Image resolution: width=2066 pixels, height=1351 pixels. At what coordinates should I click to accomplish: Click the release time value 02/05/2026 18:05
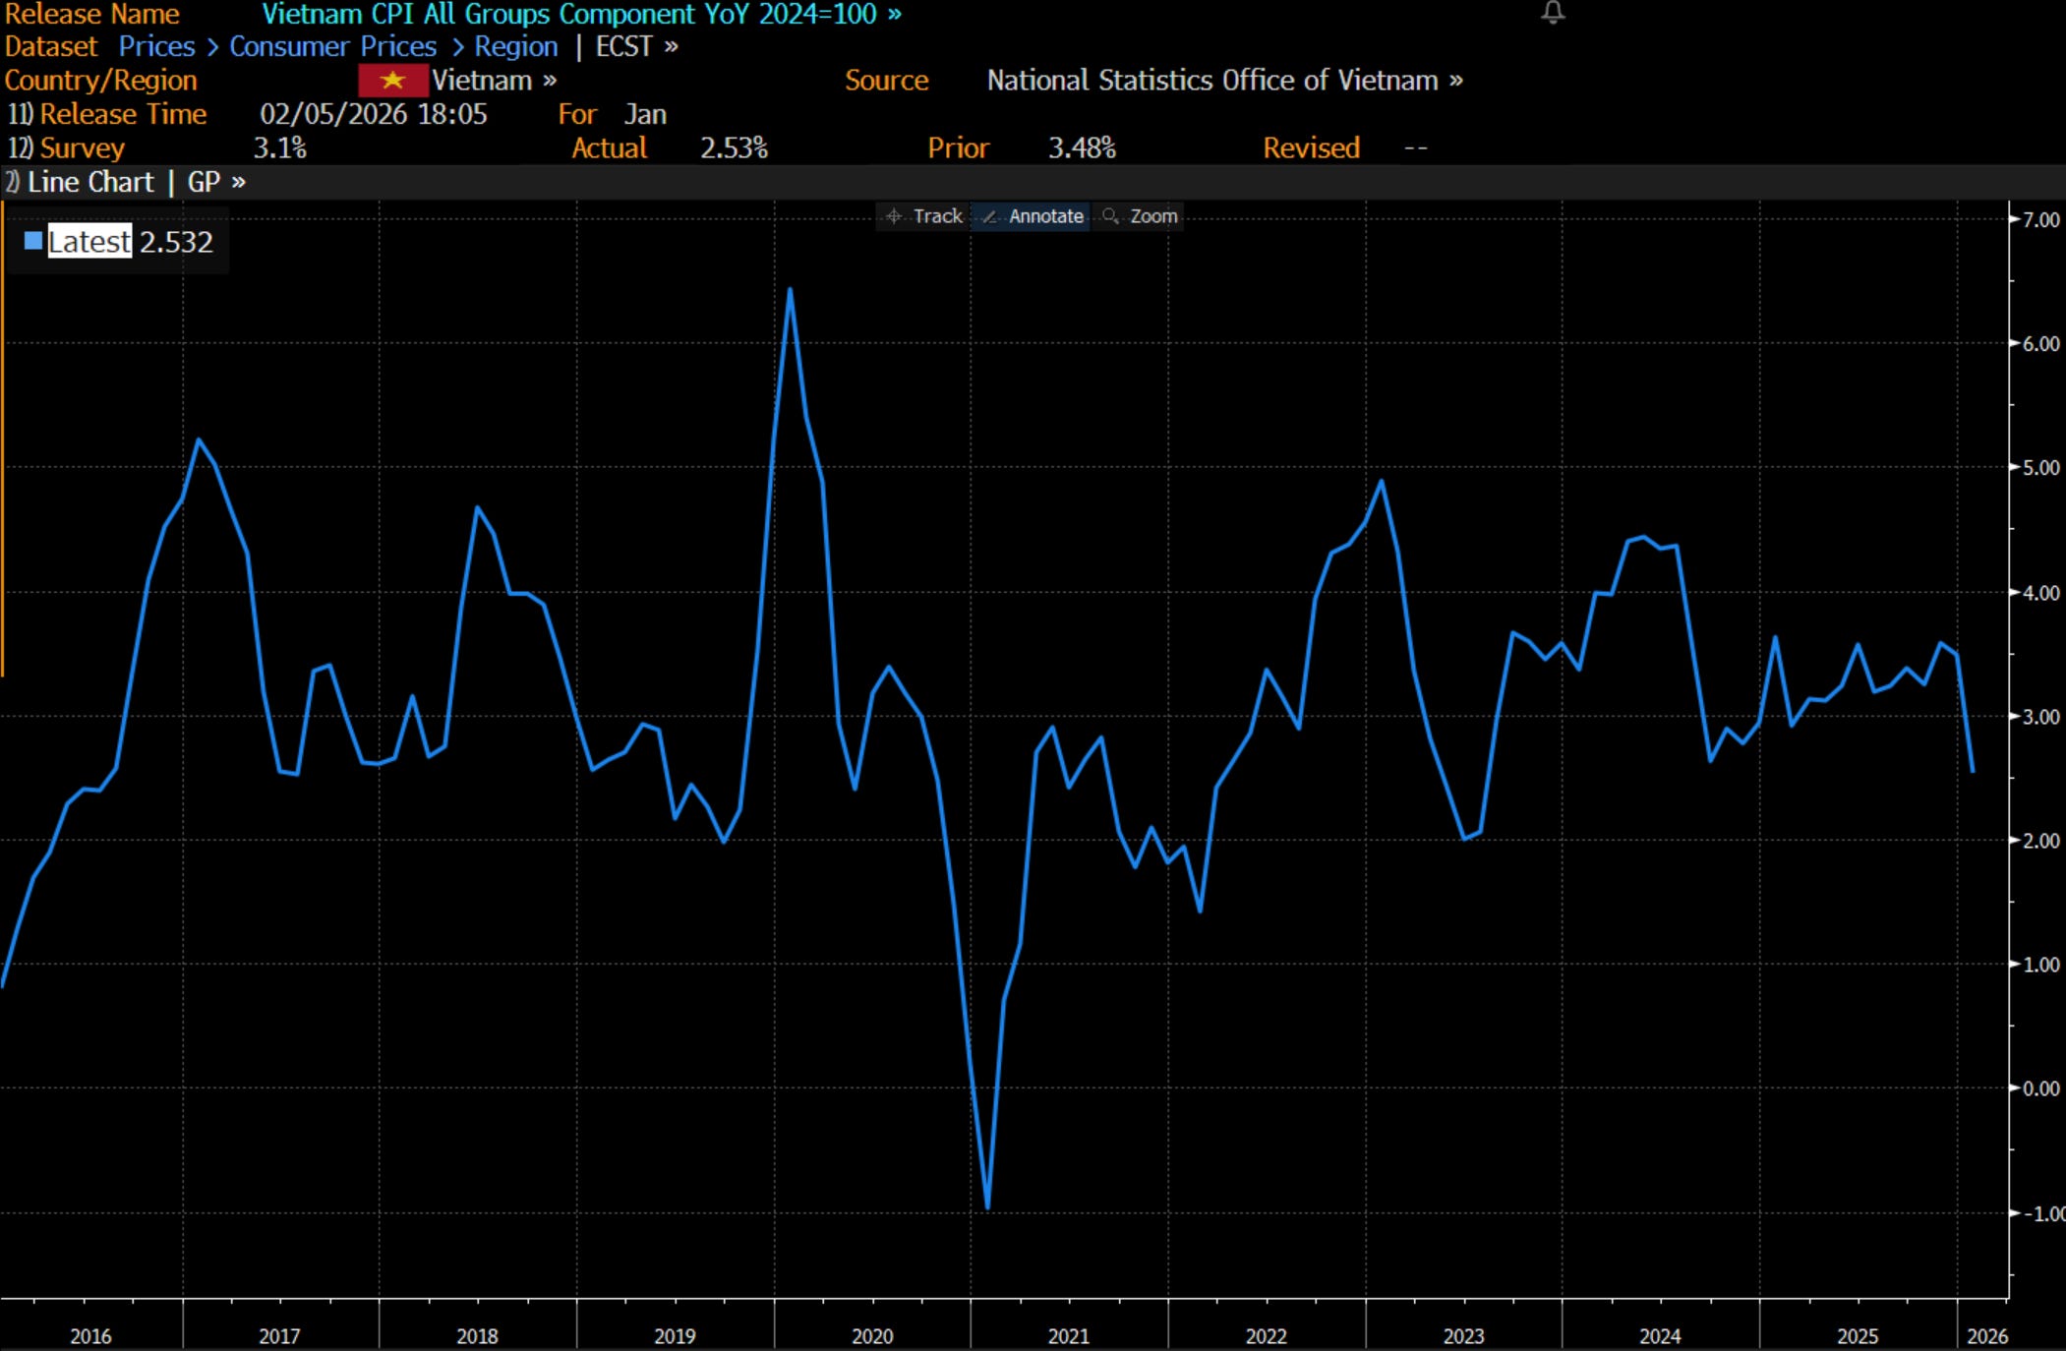click(374, 114)
